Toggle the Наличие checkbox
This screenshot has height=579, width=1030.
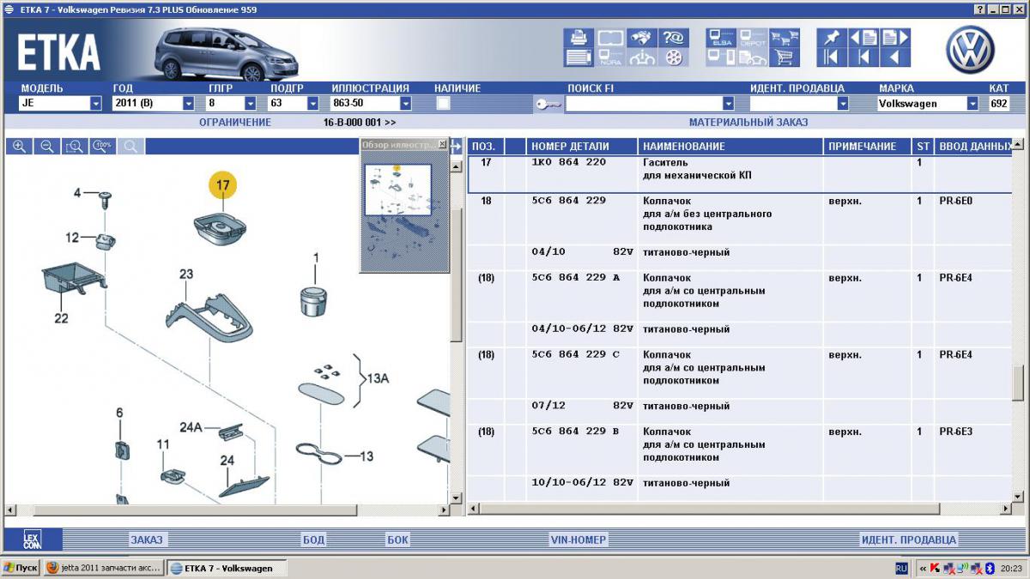[x=443, y=103]
